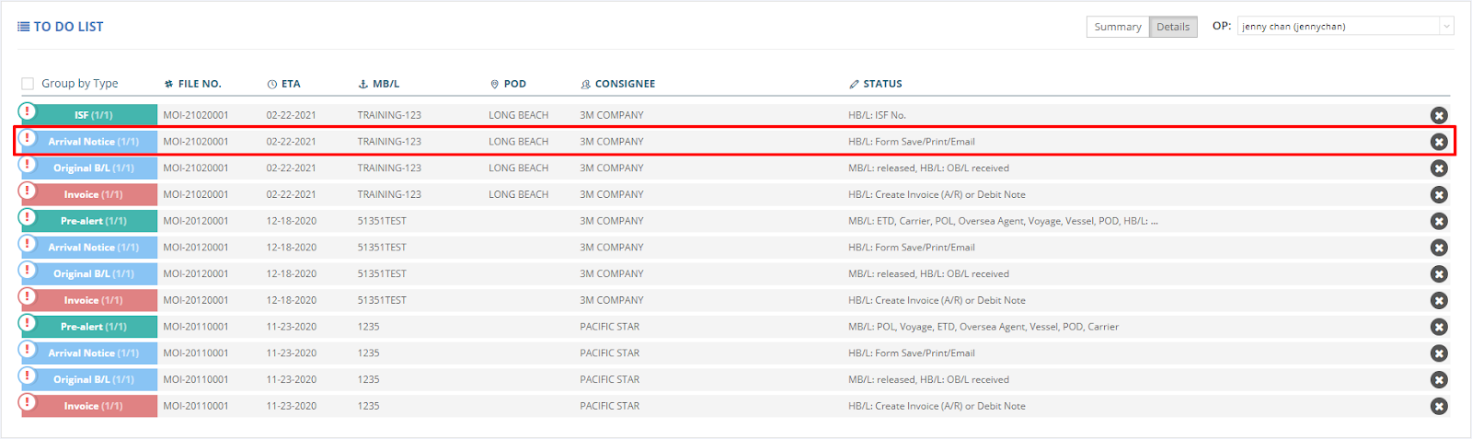This screenshot has width=1472, height=439.
Task: Open Arrival Notice tag for MOI-20120001
Action: click(93, 248)
